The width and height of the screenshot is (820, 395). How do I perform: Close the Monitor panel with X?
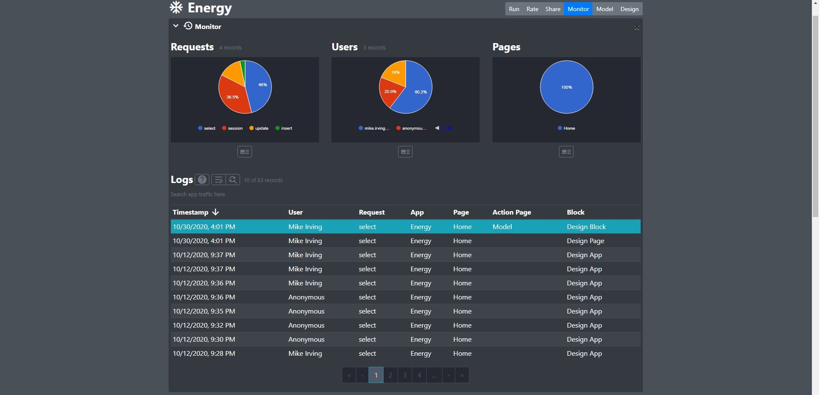tap(636, 28)
